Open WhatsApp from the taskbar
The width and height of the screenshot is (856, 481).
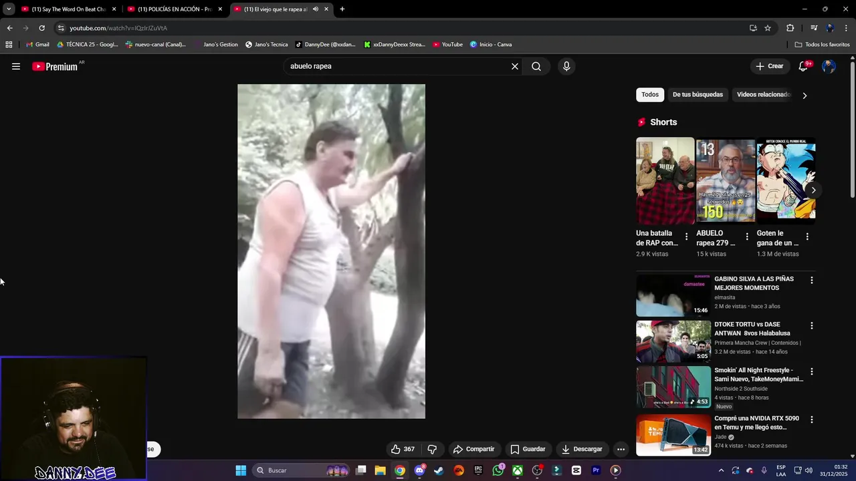(498, 470)
